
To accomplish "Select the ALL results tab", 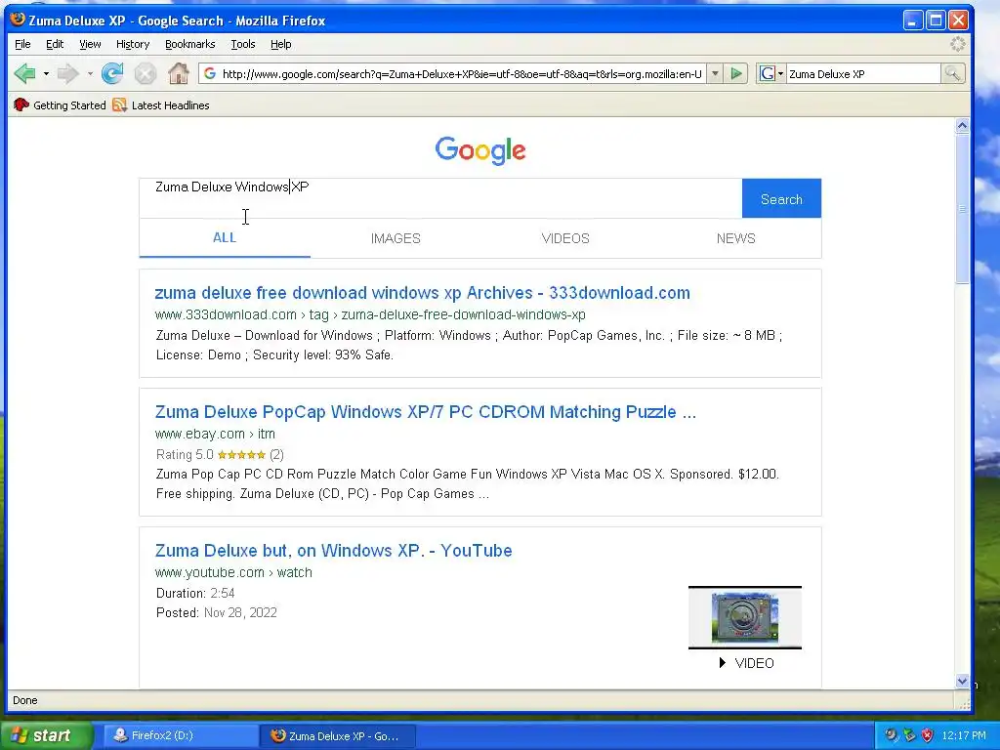I will tap(225, 238).
